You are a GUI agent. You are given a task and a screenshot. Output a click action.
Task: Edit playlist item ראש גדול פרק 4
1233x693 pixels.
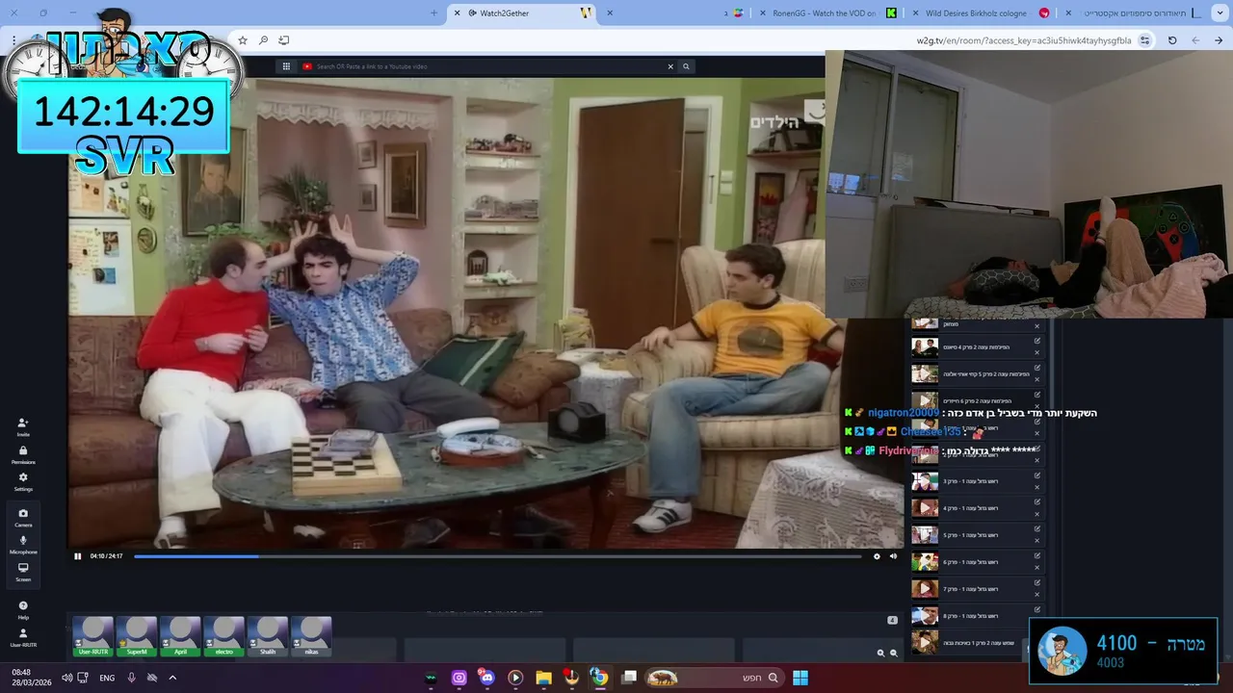click(x=1037, y=501)
